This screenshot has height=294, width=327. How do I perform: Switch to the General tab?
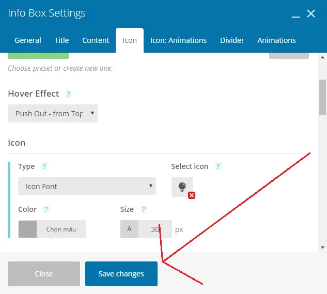coord(28,40)
